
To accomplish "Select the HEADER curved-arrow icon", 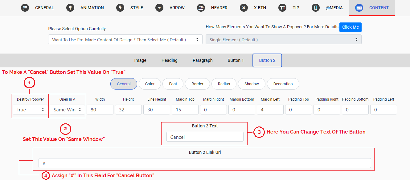I will [x=201, y=8].
